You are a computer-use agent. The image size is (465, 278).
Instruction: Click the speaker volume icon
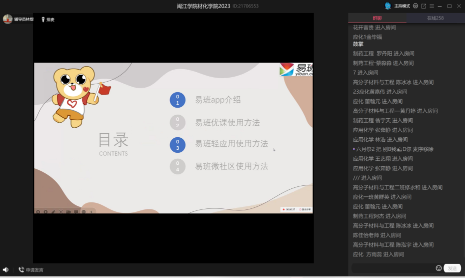[5, 269]
